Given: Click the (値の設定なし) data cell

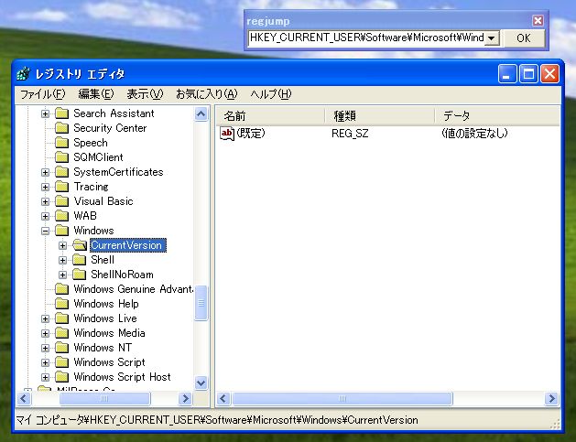Looking at the screenshot, I should coord(474,134).
